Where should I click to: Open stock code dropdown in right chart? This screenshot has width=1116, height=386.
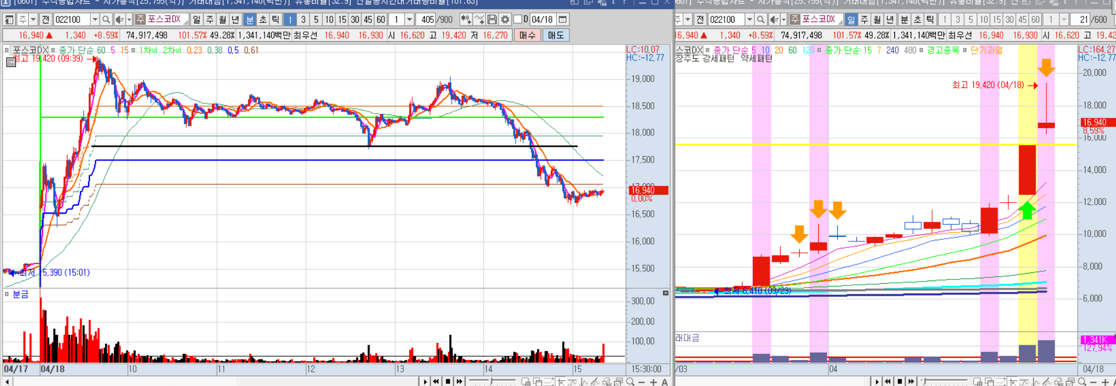click(x=750, y=20)
